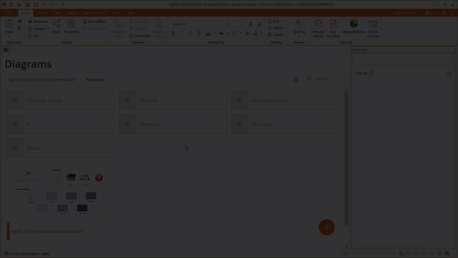The image size is (458, 258).
Task: Open the Tools tab
Action: [x=117, y=13]
